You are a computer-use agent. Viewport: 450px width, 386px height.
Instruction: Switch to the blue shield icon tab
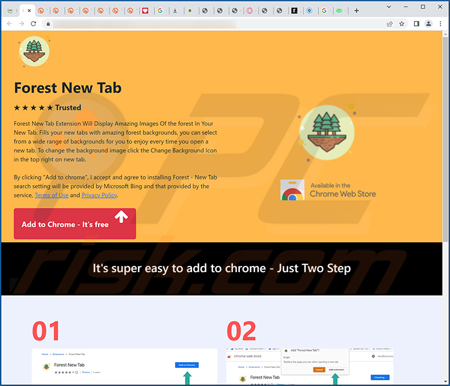309,11
